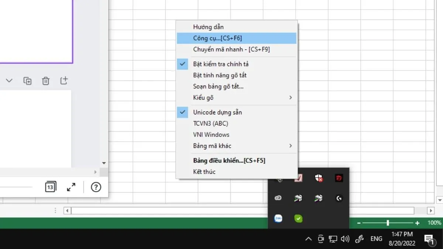
Task: Collapse the hidden tray icons chevron
Action: tap(308, 239)
